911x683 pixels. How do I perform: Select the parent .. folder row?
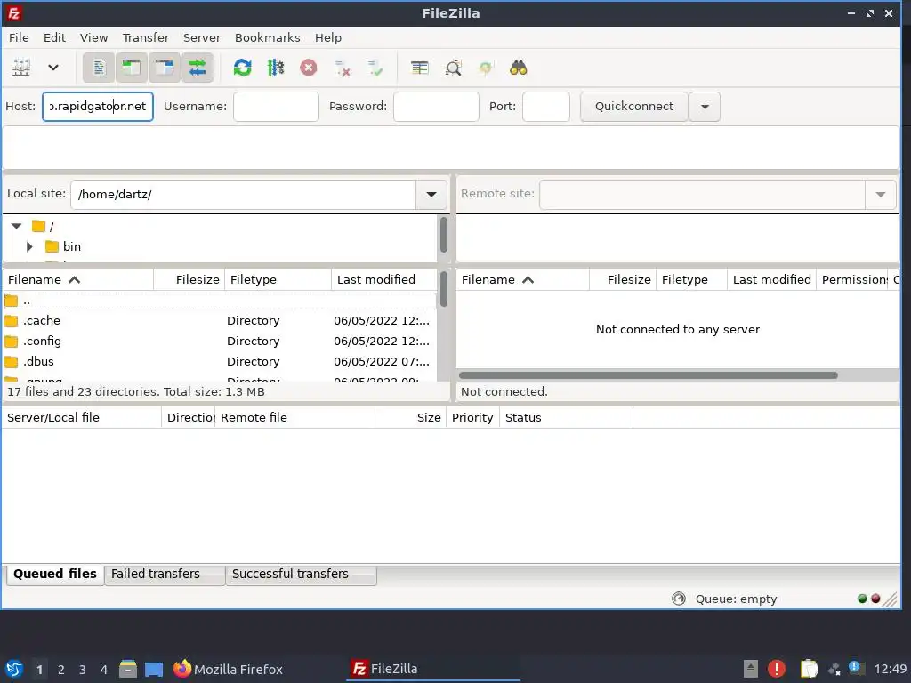220,301
